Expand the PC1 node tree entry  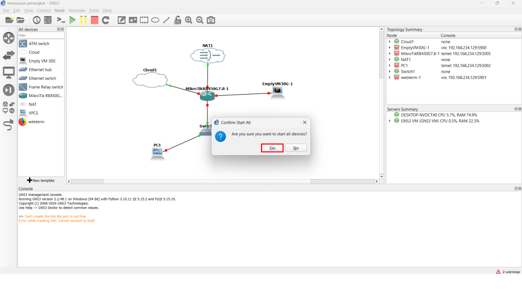tap(390, 66)
